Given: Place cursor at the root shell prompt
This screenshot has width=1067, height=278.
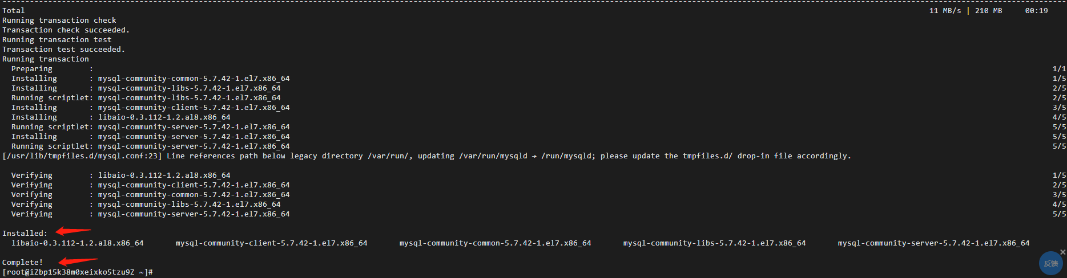Looking at the screenshot, I should [x=78, y=272].
